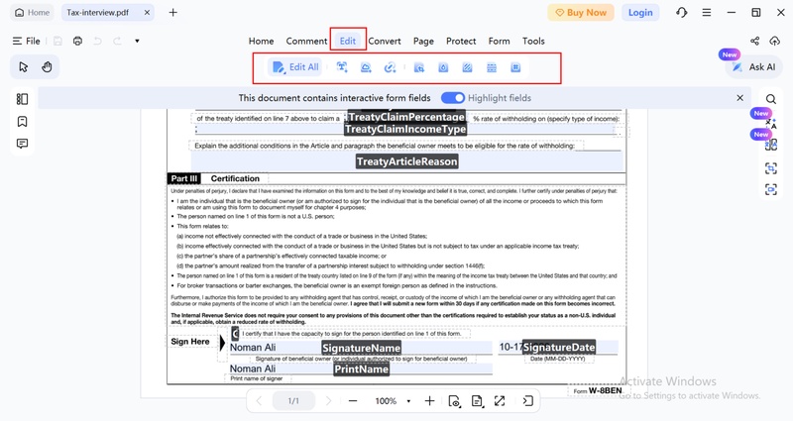Image resolution: width=793 pixels, height=421 pixels.
Task: Open the Watermark tool icon
Action: tap(443, 67)
